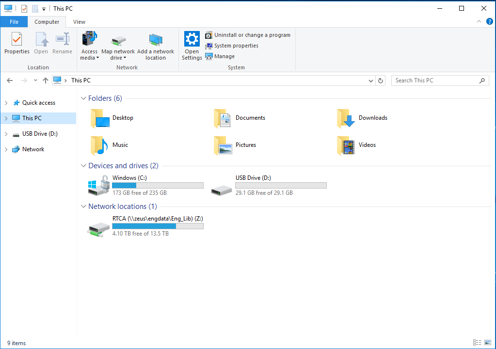Expand This PC tree node

coord(6,118)
